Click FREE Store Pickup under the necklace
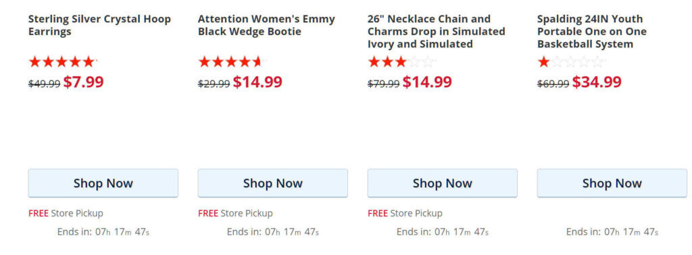 [405, 214]
